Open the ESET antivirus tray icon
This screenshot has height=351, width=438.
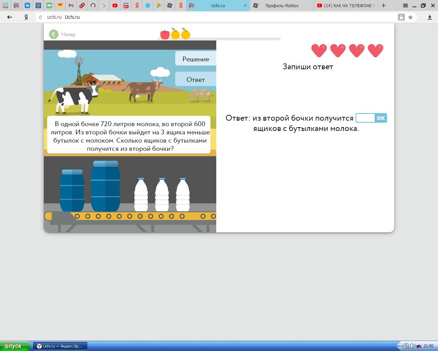pos(406,346)
